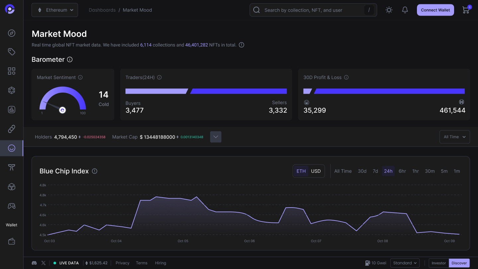
Task: Select the 30d chart range
Action: pyautogui.click(x=362, y=171)
